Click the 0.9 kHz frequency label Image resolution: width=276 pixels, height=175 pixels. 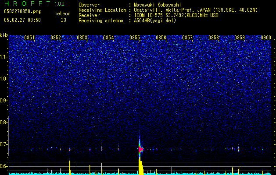(x=4, y=101)
